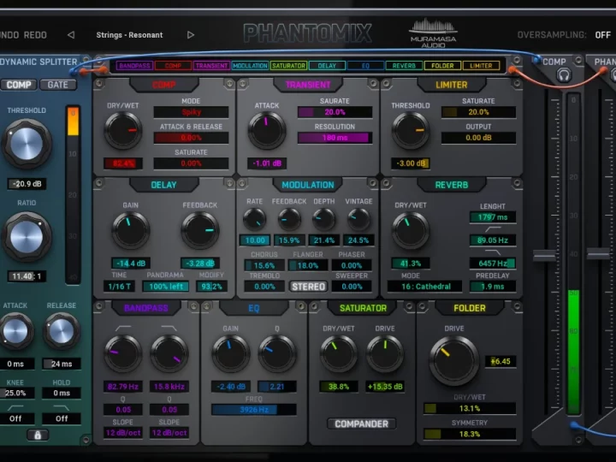Click the Ratio 11.40 : 1 value field

[x=27, y=276]
